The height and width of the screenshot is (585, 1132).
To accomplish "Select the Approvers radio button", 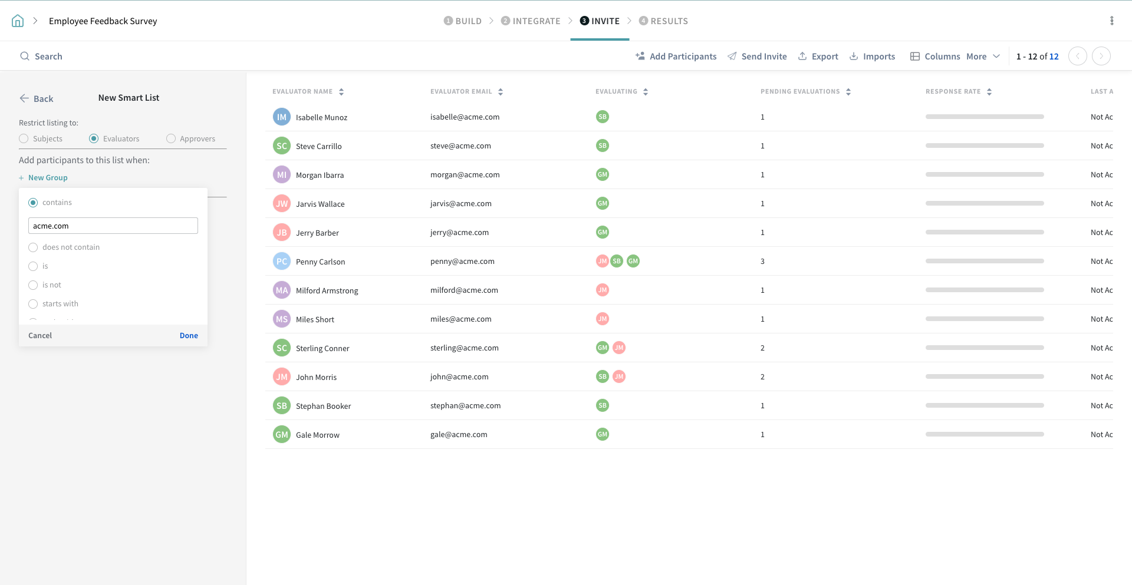I will pos(171,139).
